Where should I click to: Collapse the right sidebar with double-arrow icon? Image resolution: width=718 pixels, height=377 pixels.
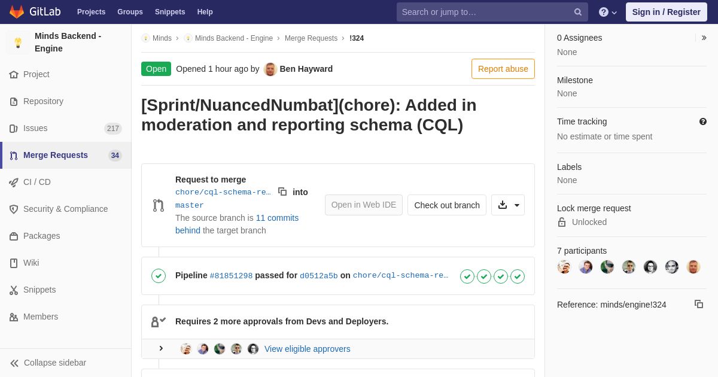click(704, 38)
